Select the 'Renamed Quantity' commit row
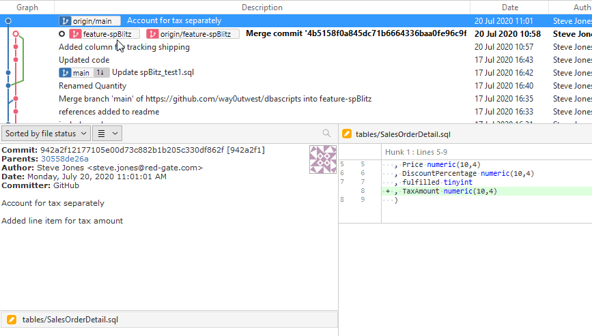Viewport: 592px width, 336px height. pyautogui.click(x=92, y=86)
